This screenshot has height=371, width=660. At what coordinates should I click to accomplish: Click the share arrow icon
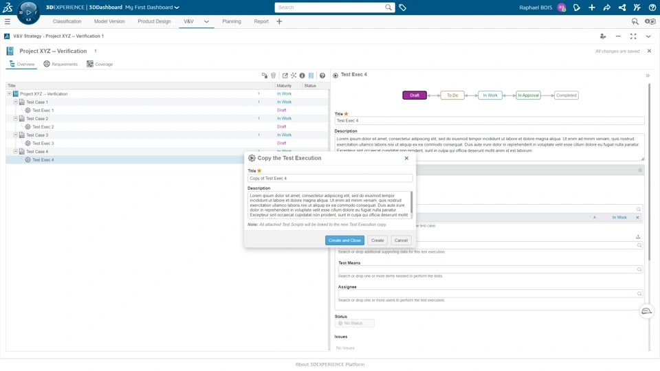pos(606,8)
